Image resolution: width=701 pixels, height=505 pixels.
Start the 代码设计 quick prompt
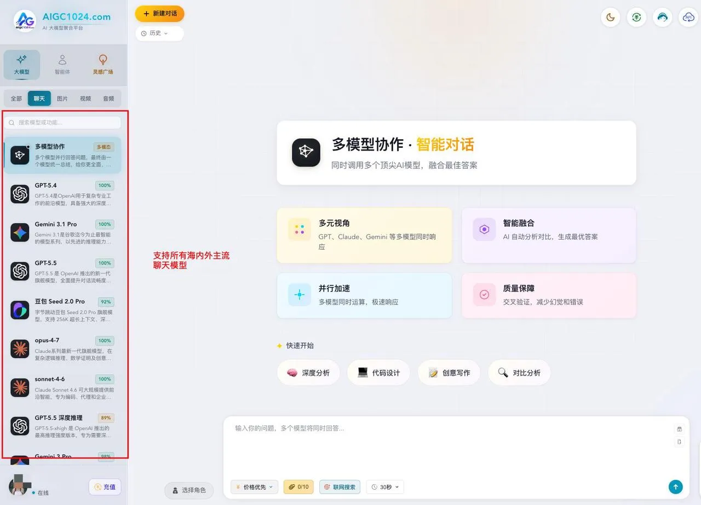[378, 373]
